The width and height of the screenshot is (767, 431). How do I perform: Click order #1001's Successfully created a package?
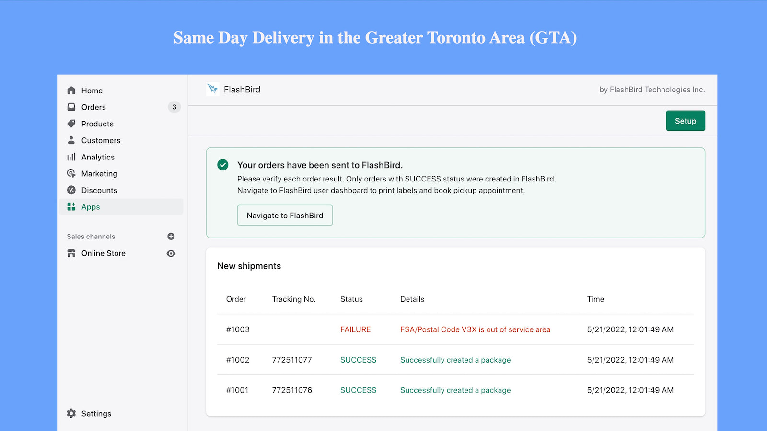455,390
